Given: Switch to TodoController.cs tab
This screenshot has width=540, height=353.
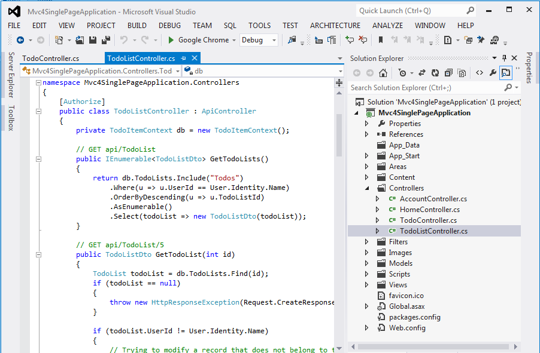Looking at the screenshot, I should coord(51,59).
